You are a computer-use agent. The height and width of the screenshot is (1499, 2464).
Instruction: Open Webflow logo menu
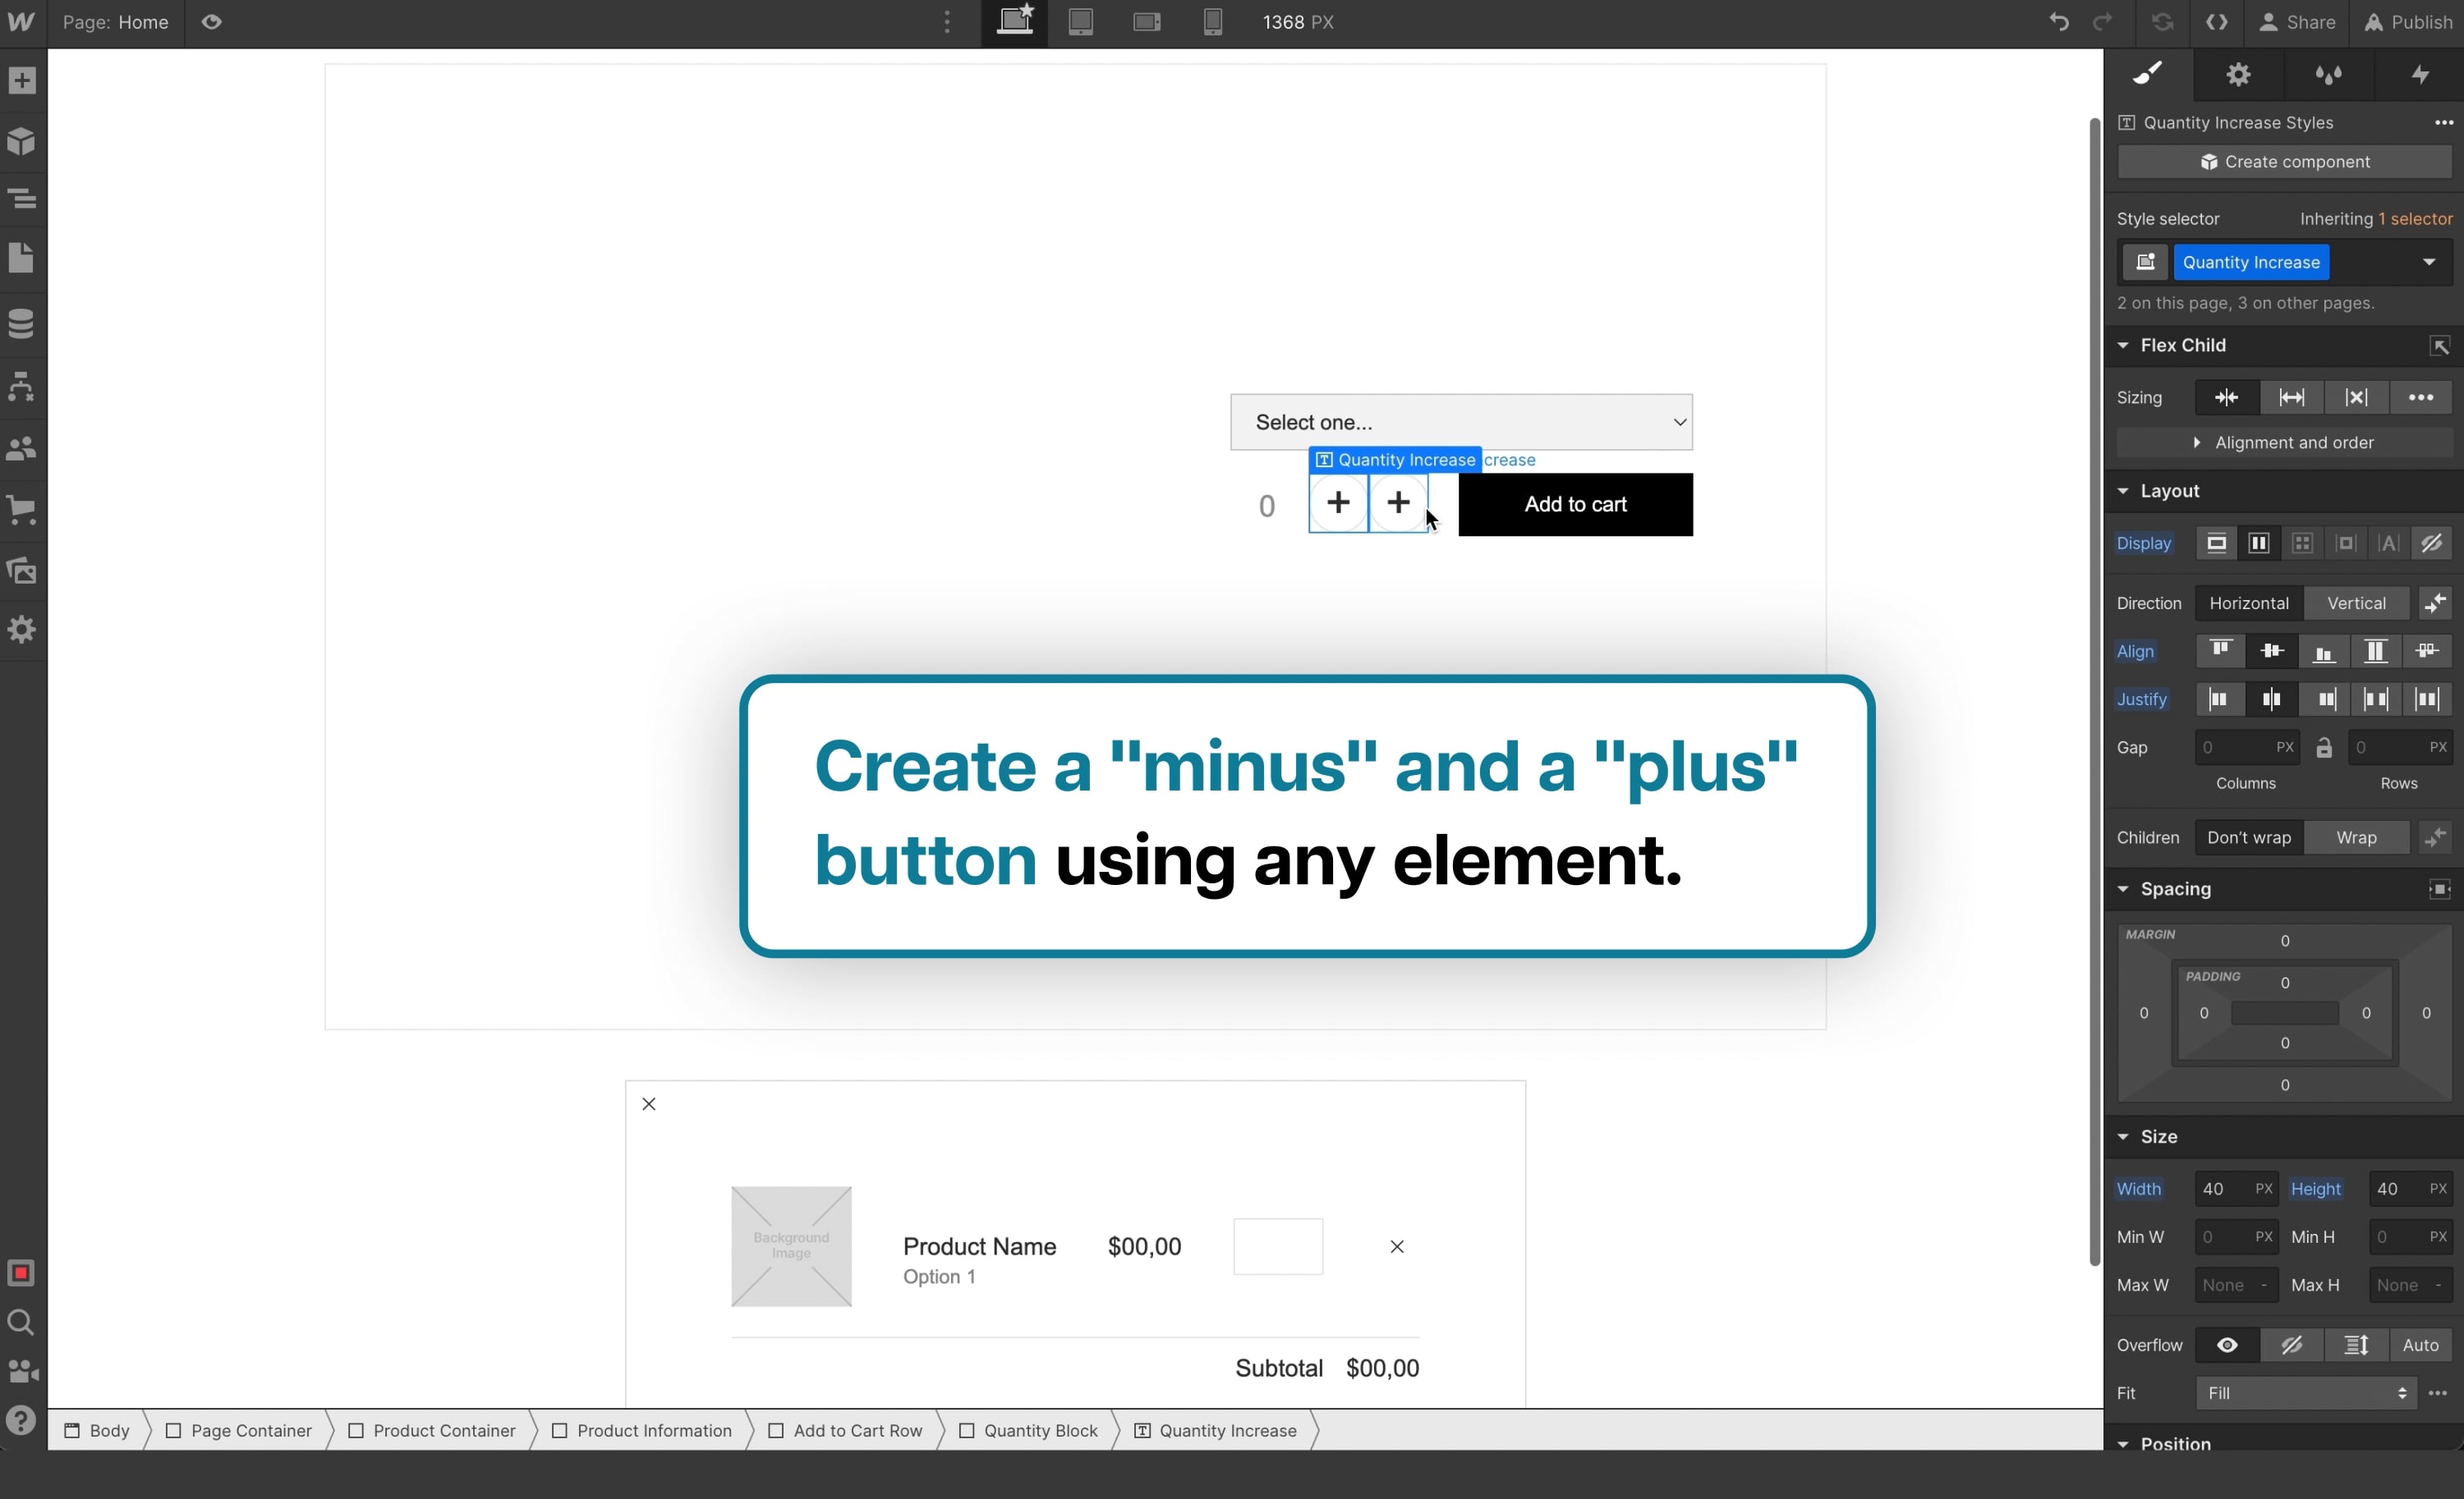click(x=22, y=22)
